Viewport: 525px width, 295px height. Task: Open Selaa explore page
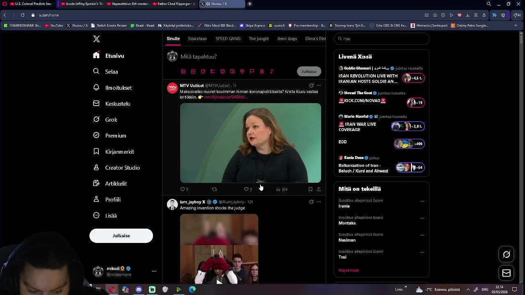(106, 71)
